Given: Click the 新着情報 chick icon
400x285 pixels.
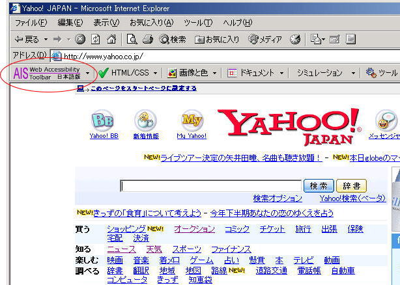Looking at the screenshot, I should tap(145, 120).
